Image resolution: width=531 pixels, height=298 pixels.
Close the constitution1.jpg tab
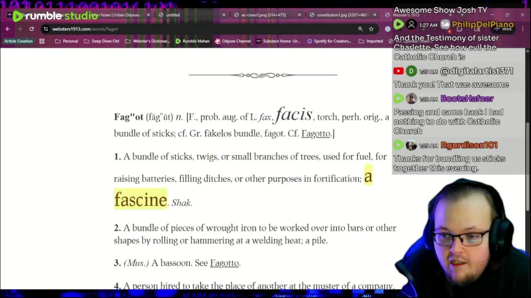[375, 15]
